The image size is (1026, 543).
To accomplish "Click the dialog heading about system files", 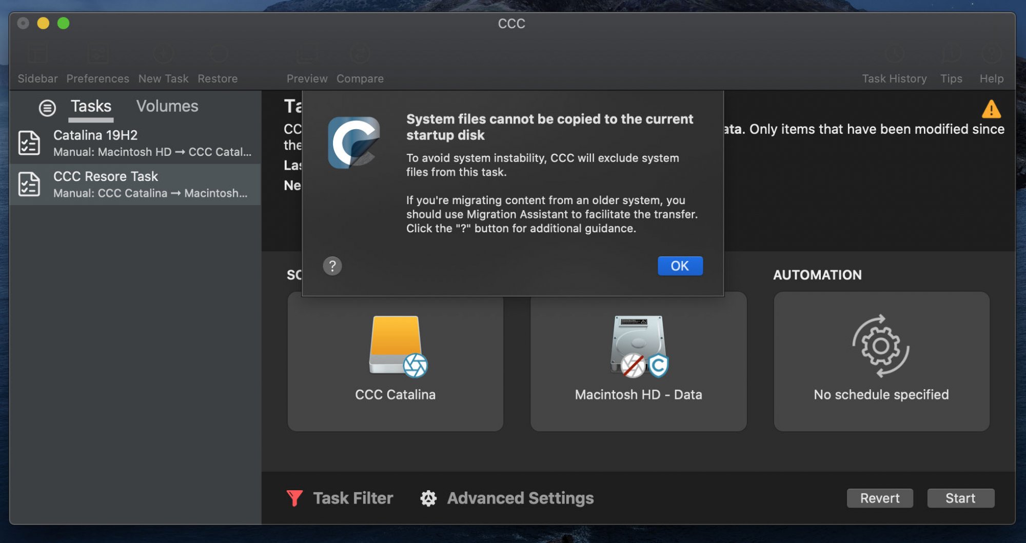I will (x=549, y=127).
